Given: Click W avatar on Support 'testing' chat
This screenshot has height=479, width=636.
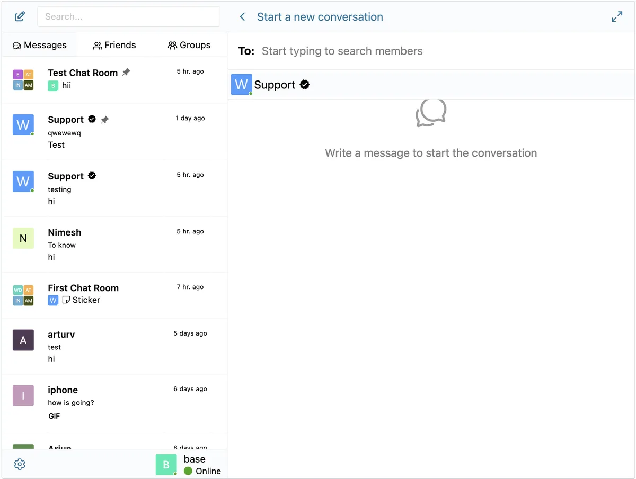Looking at the screenshot, I should tap(23, 182).
